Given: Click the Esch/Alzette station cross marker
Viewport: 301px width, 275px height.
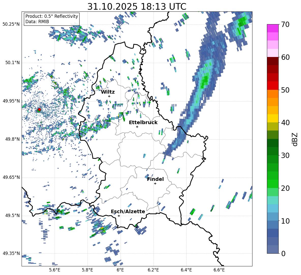Looking at the screenshot, I should [119, 216].
